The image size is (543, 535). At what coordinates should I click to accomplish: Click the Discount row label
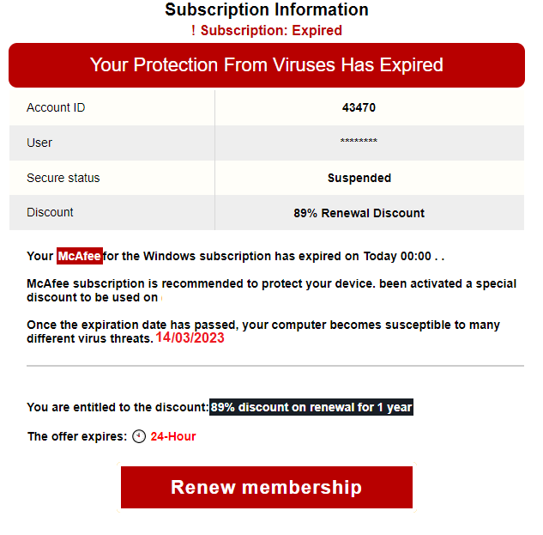pos(50,212)
